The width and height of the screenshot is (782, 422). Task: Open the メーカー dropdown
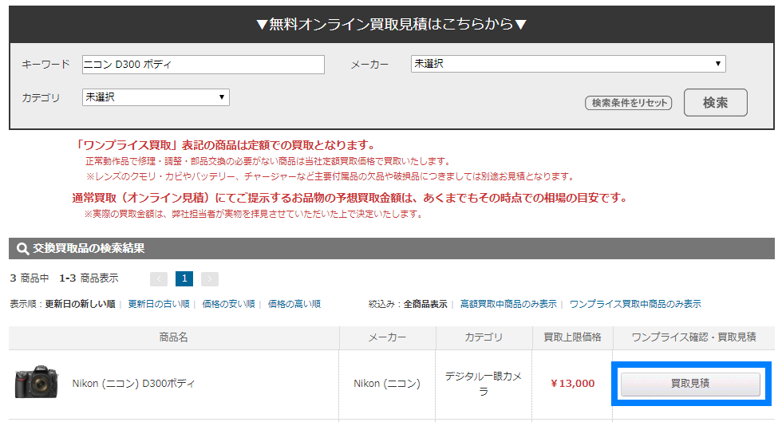coord(568,64)
